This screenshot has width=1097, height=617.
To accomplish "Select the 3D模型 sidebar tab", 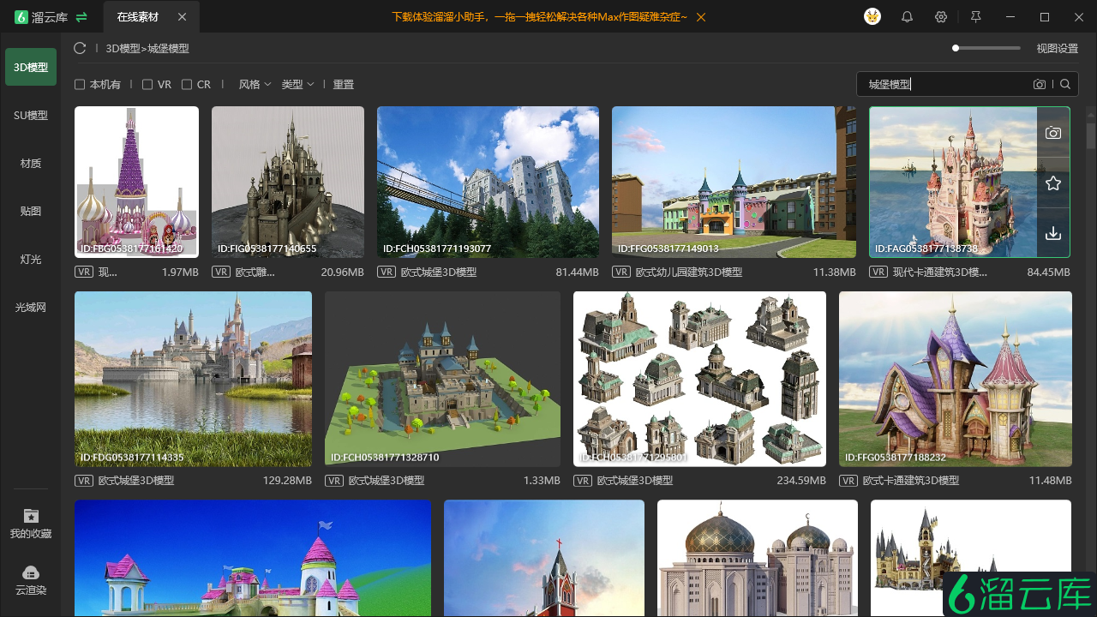I will click(x=31, y=67).
